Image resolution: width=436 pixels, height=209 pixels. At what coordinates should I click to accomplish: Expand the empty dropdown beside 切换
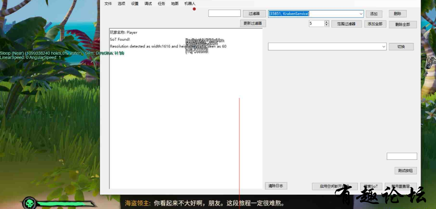384,47
